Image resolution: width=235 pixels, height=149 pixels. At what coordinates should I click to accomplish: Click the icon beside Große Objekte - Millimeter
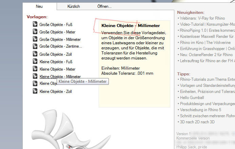click(35, 39)
